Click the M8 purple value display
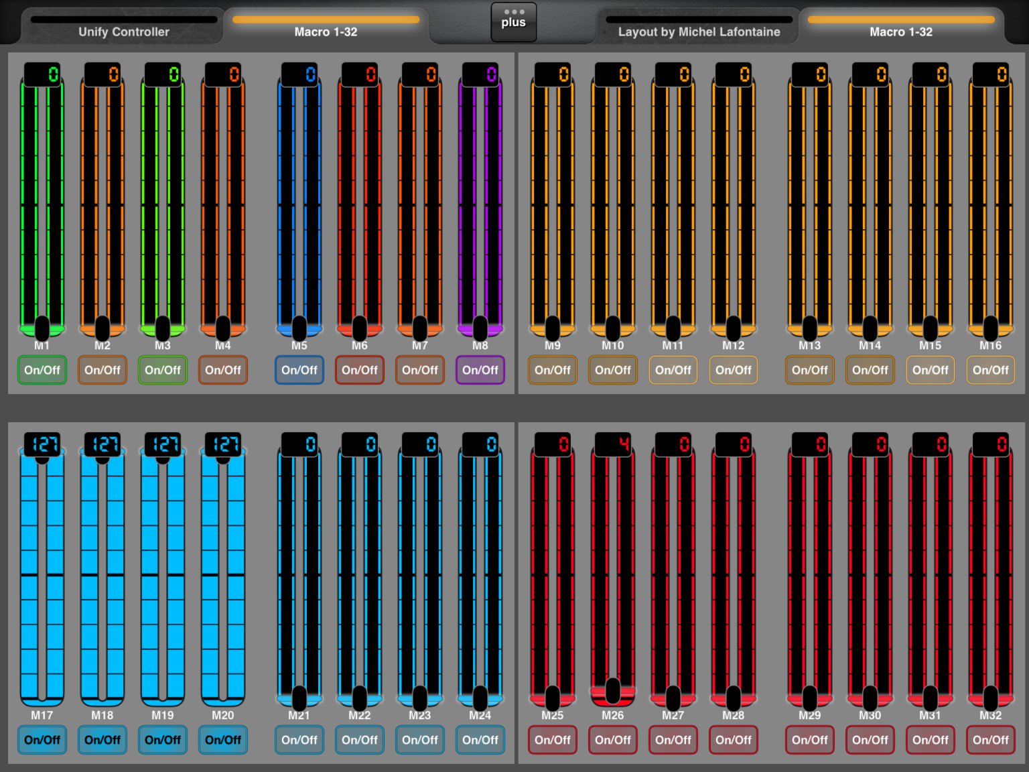Screen dimensions: 1029x772 tap(480, 74)
